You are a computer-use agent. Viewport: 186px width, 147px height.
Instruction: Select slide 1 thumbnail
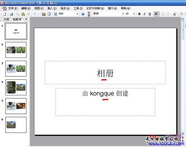point(16,31)
